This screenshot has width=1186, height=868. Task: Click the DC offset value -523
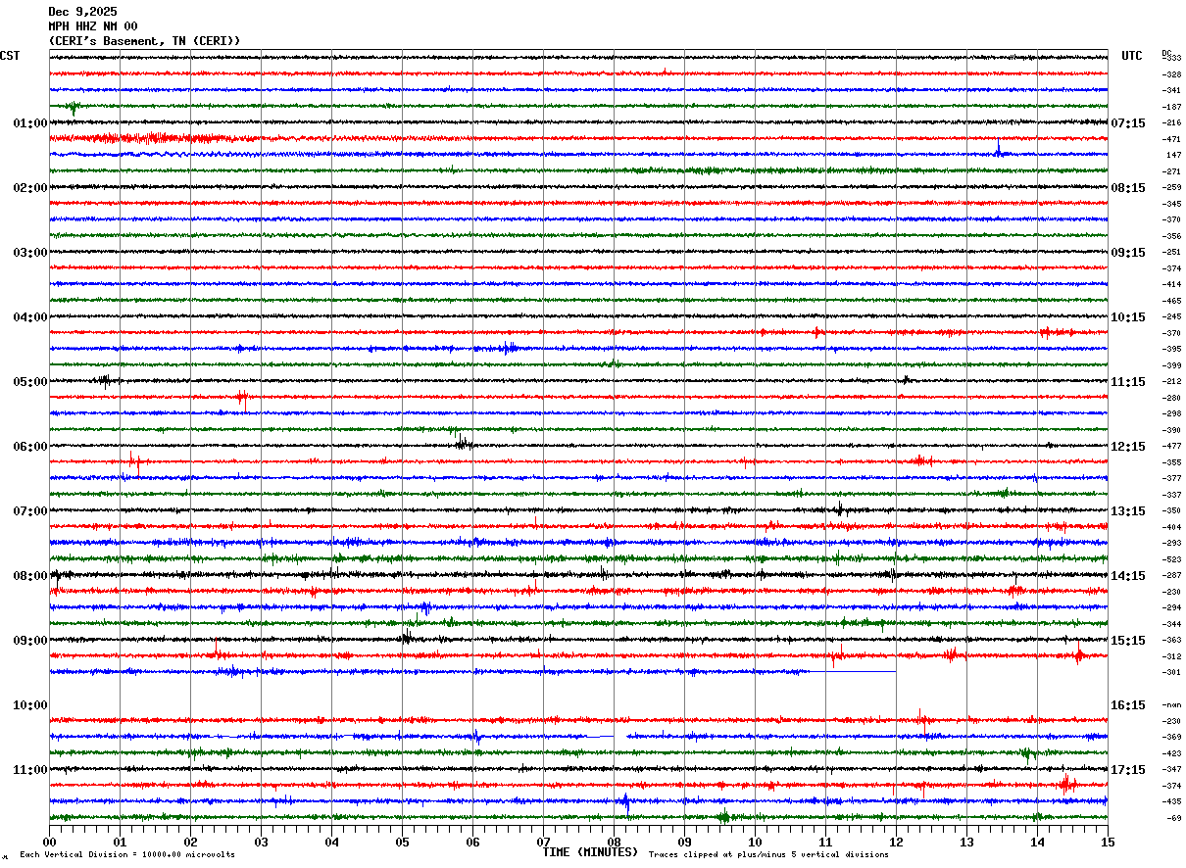(x=1172, y=559)
